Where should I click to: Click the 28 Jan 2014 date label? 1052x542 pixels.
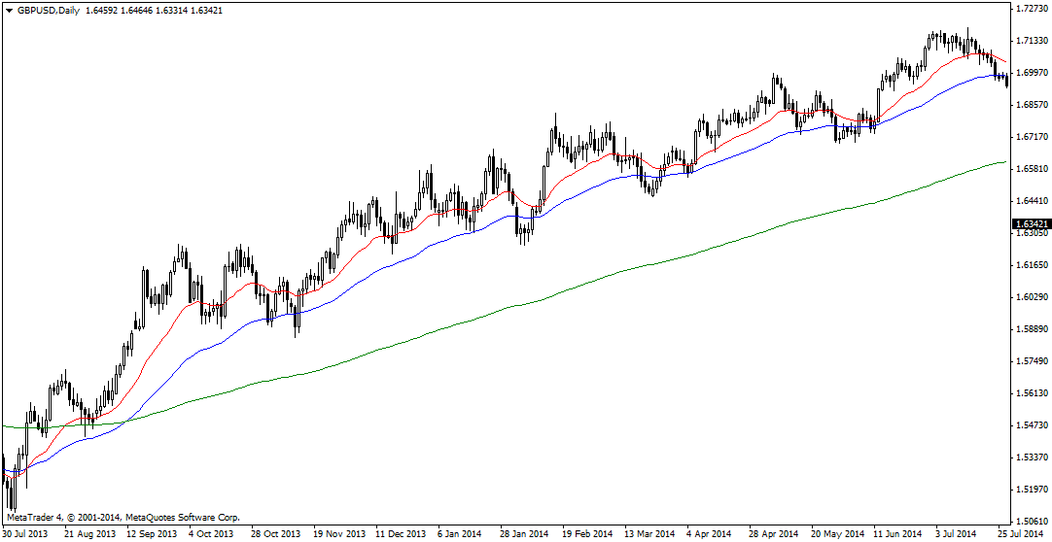522,534
